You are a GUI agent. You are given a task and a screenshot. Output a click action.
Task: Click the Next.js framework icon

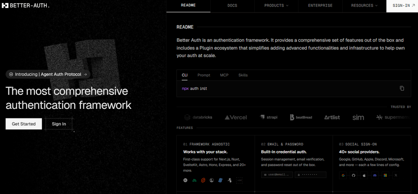[x=185, y=180]
